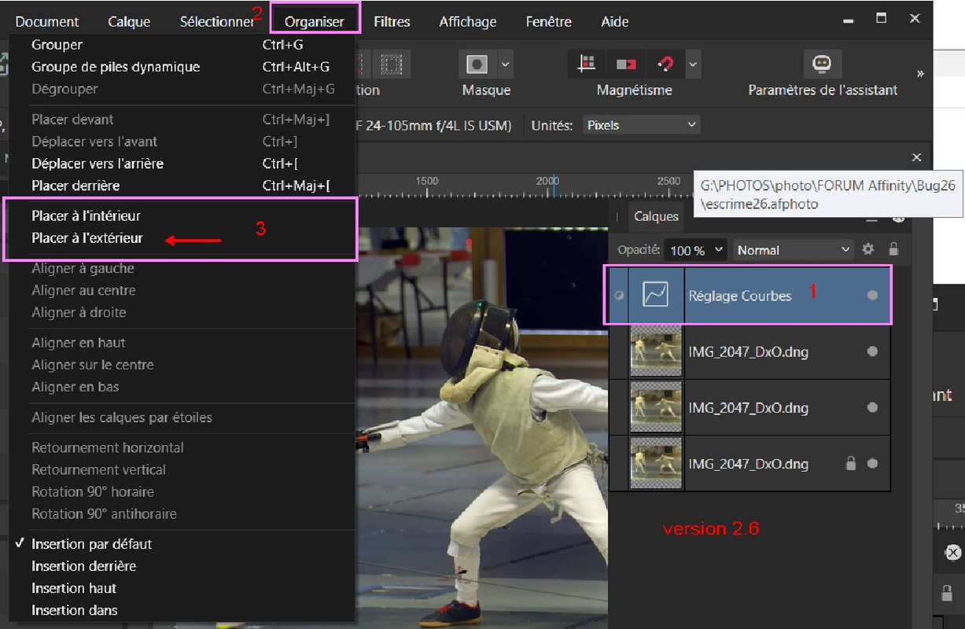Click the greyed Placer devant entry

click(x=181, y=120)
